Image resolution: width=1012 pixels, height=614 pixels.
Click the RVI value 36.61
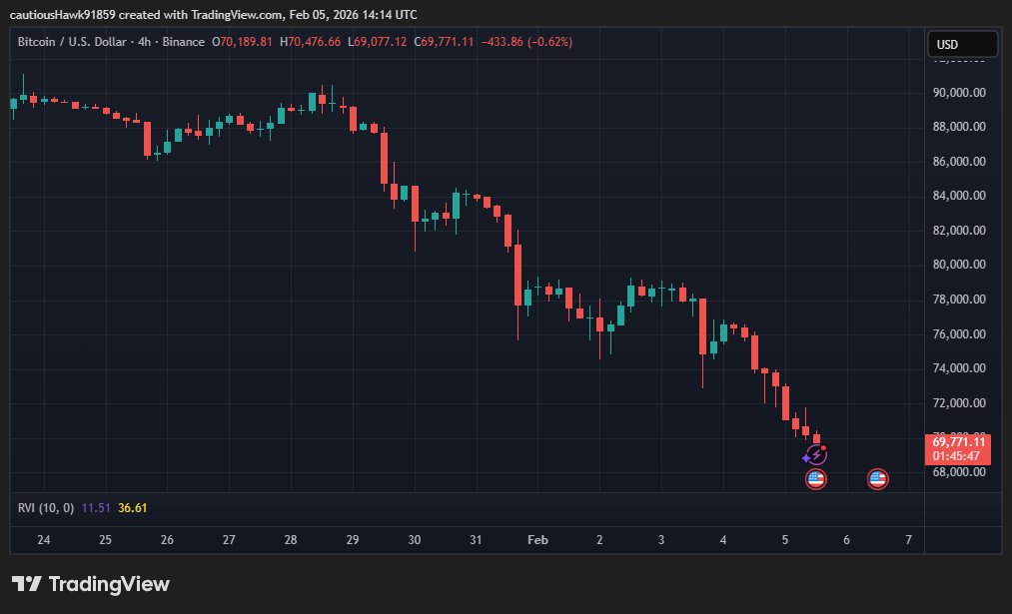tap(131, 507)
